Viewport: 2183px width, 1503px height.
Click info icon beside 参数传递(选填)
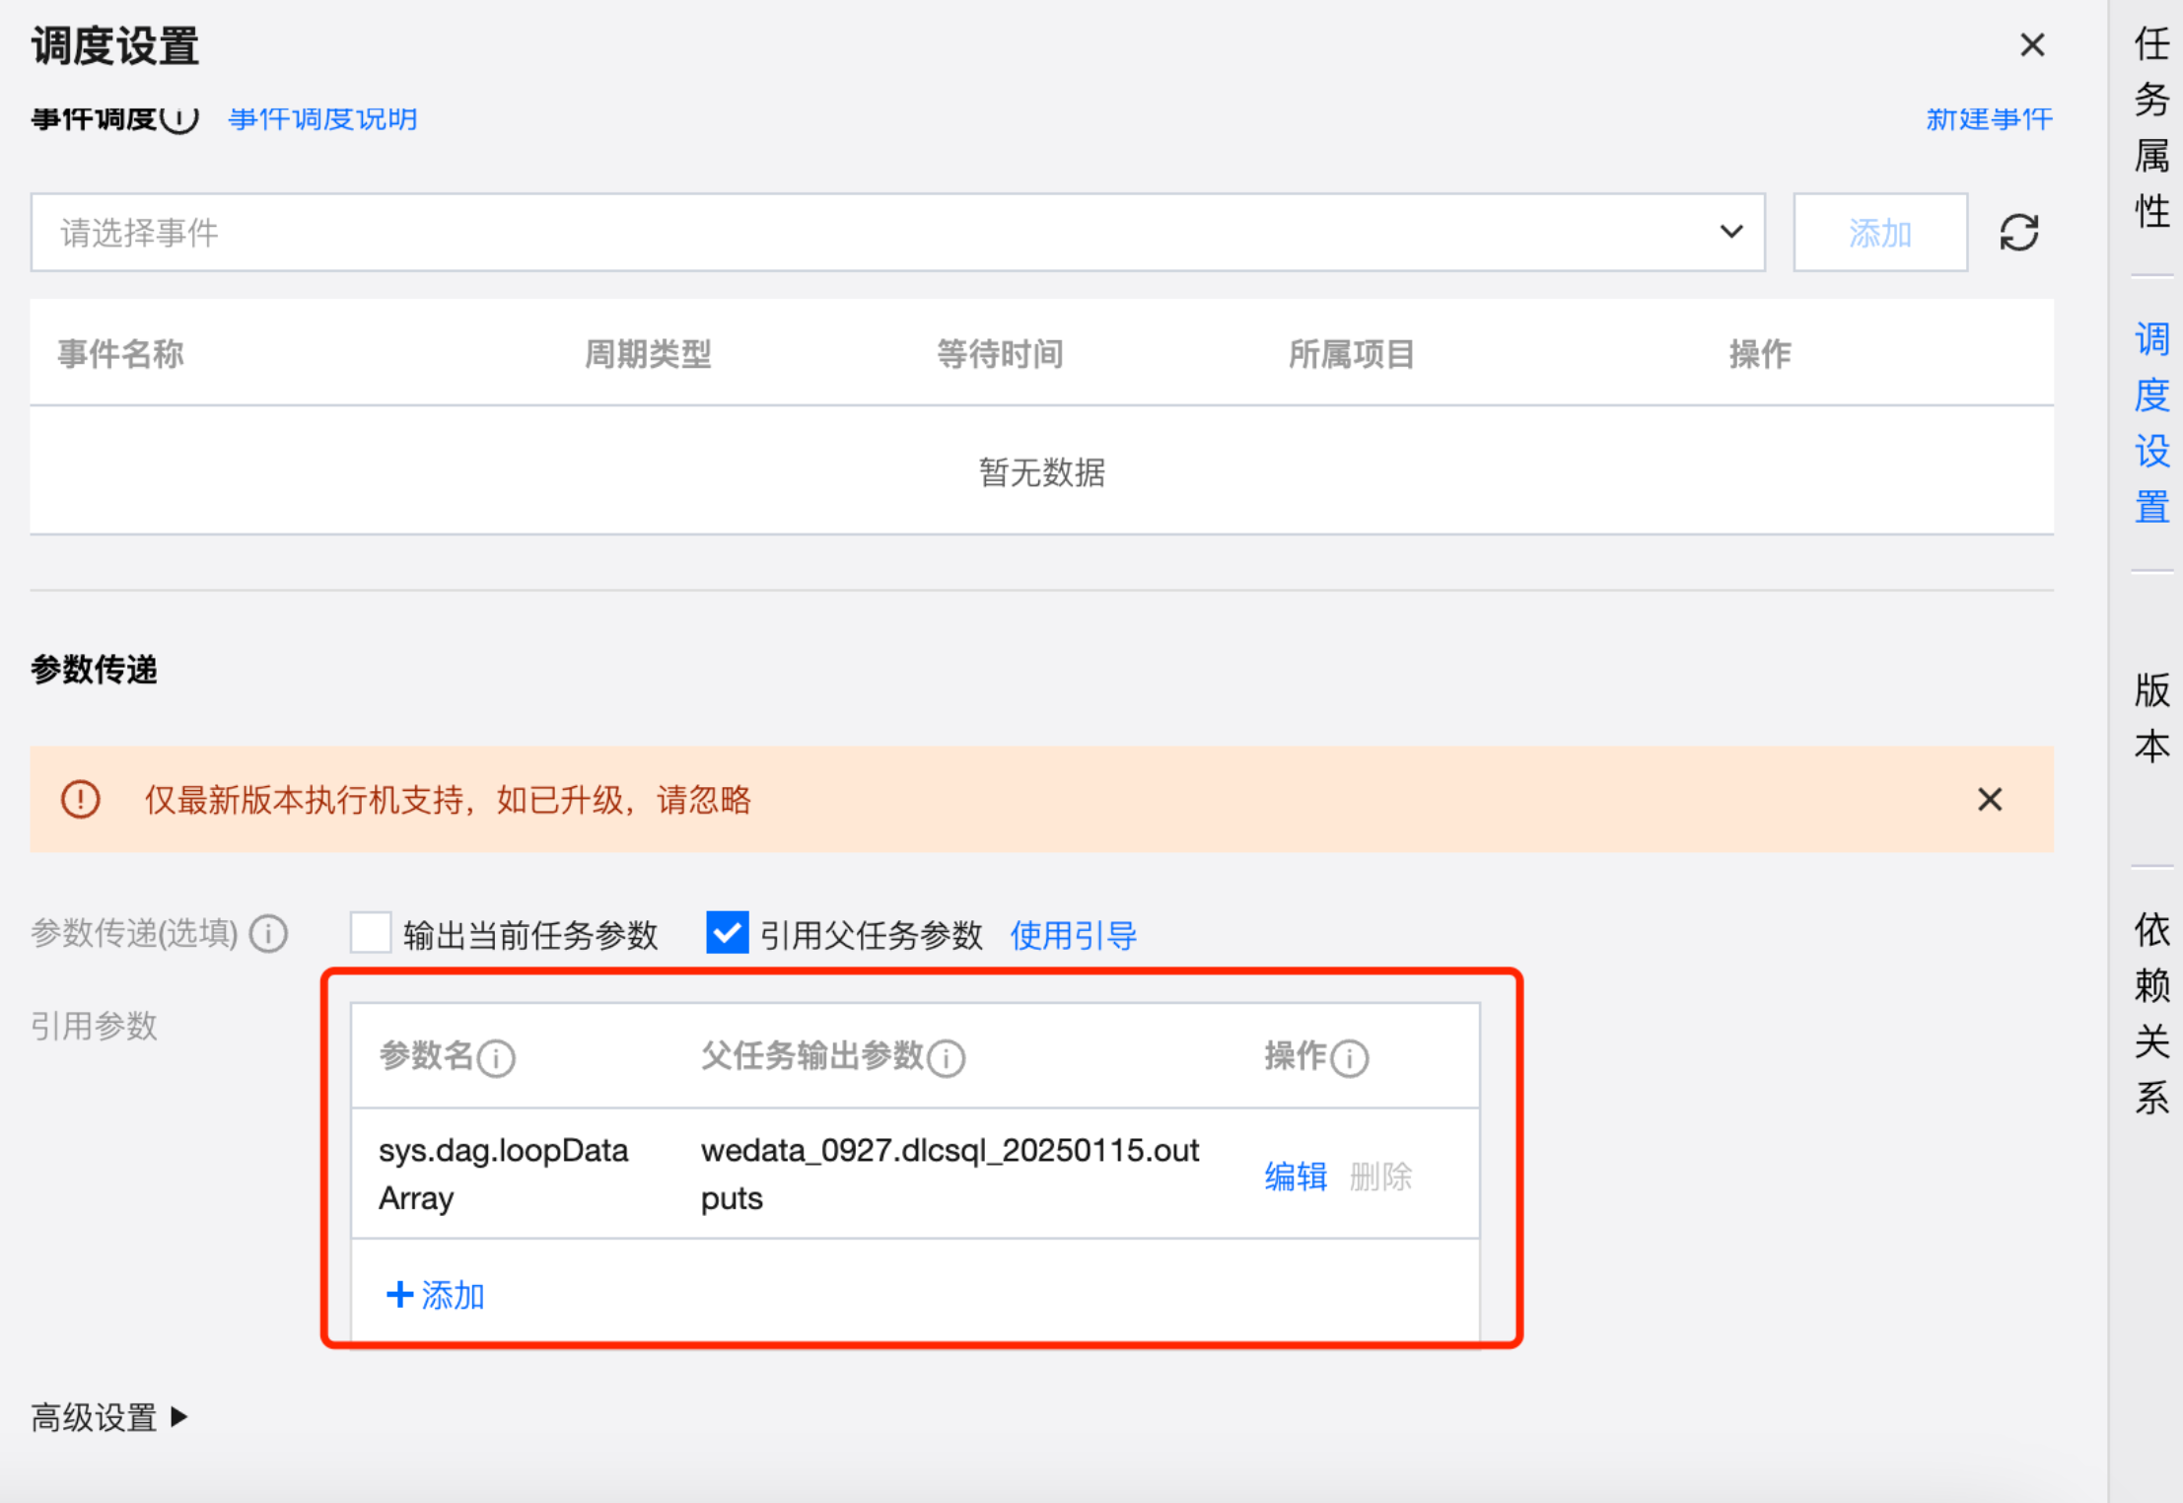coord(268,933)
